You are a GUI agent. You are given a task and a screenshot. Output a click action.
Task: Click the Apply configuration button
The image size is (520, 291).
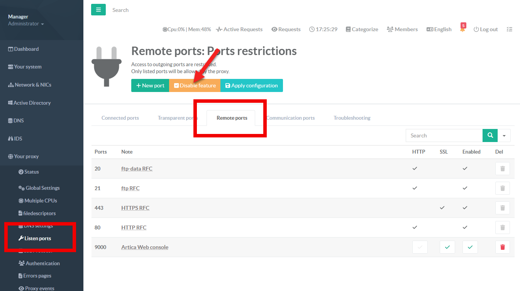pos(251,85)
